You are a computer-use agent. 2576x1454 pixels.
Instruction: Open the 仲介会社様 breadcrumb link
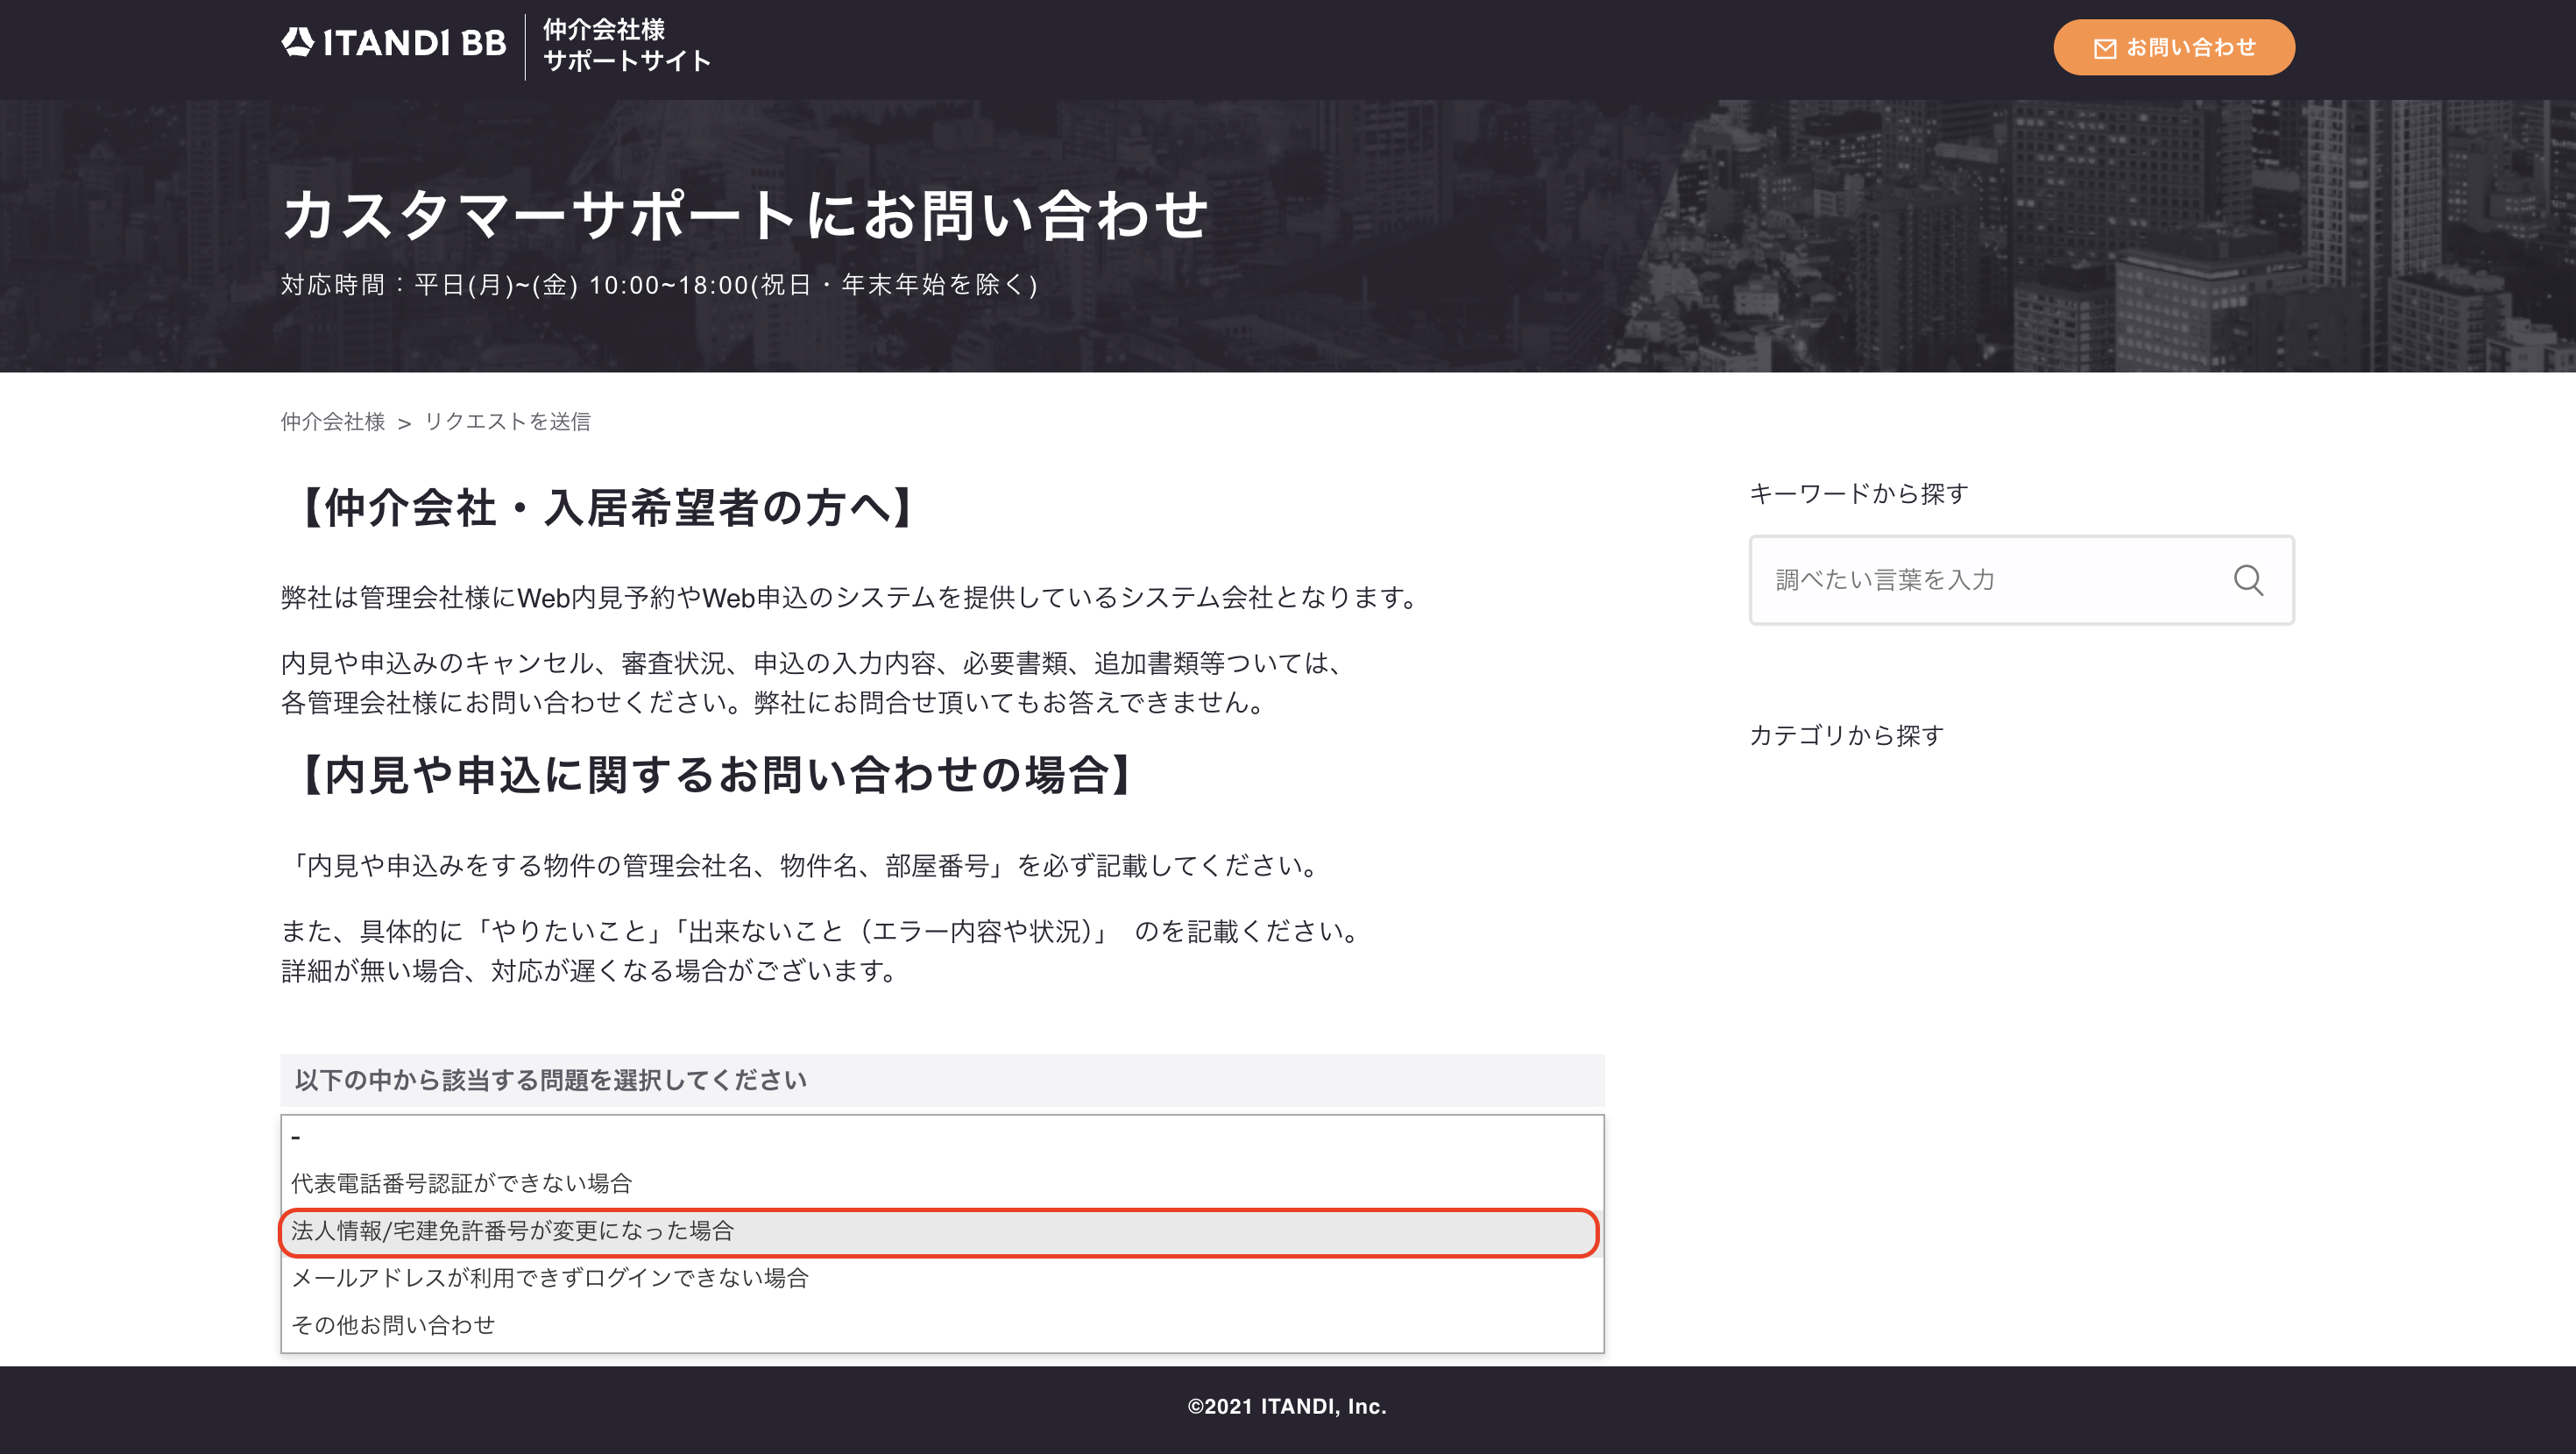(x=333, y=421)
